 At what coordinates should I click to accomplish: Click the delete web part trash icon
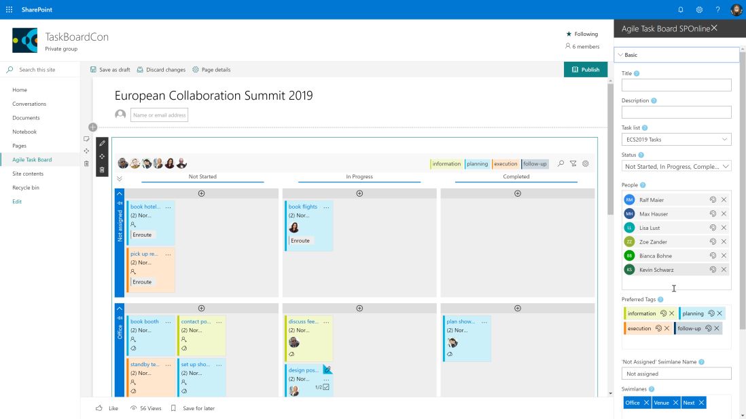(x=103, y=169)
